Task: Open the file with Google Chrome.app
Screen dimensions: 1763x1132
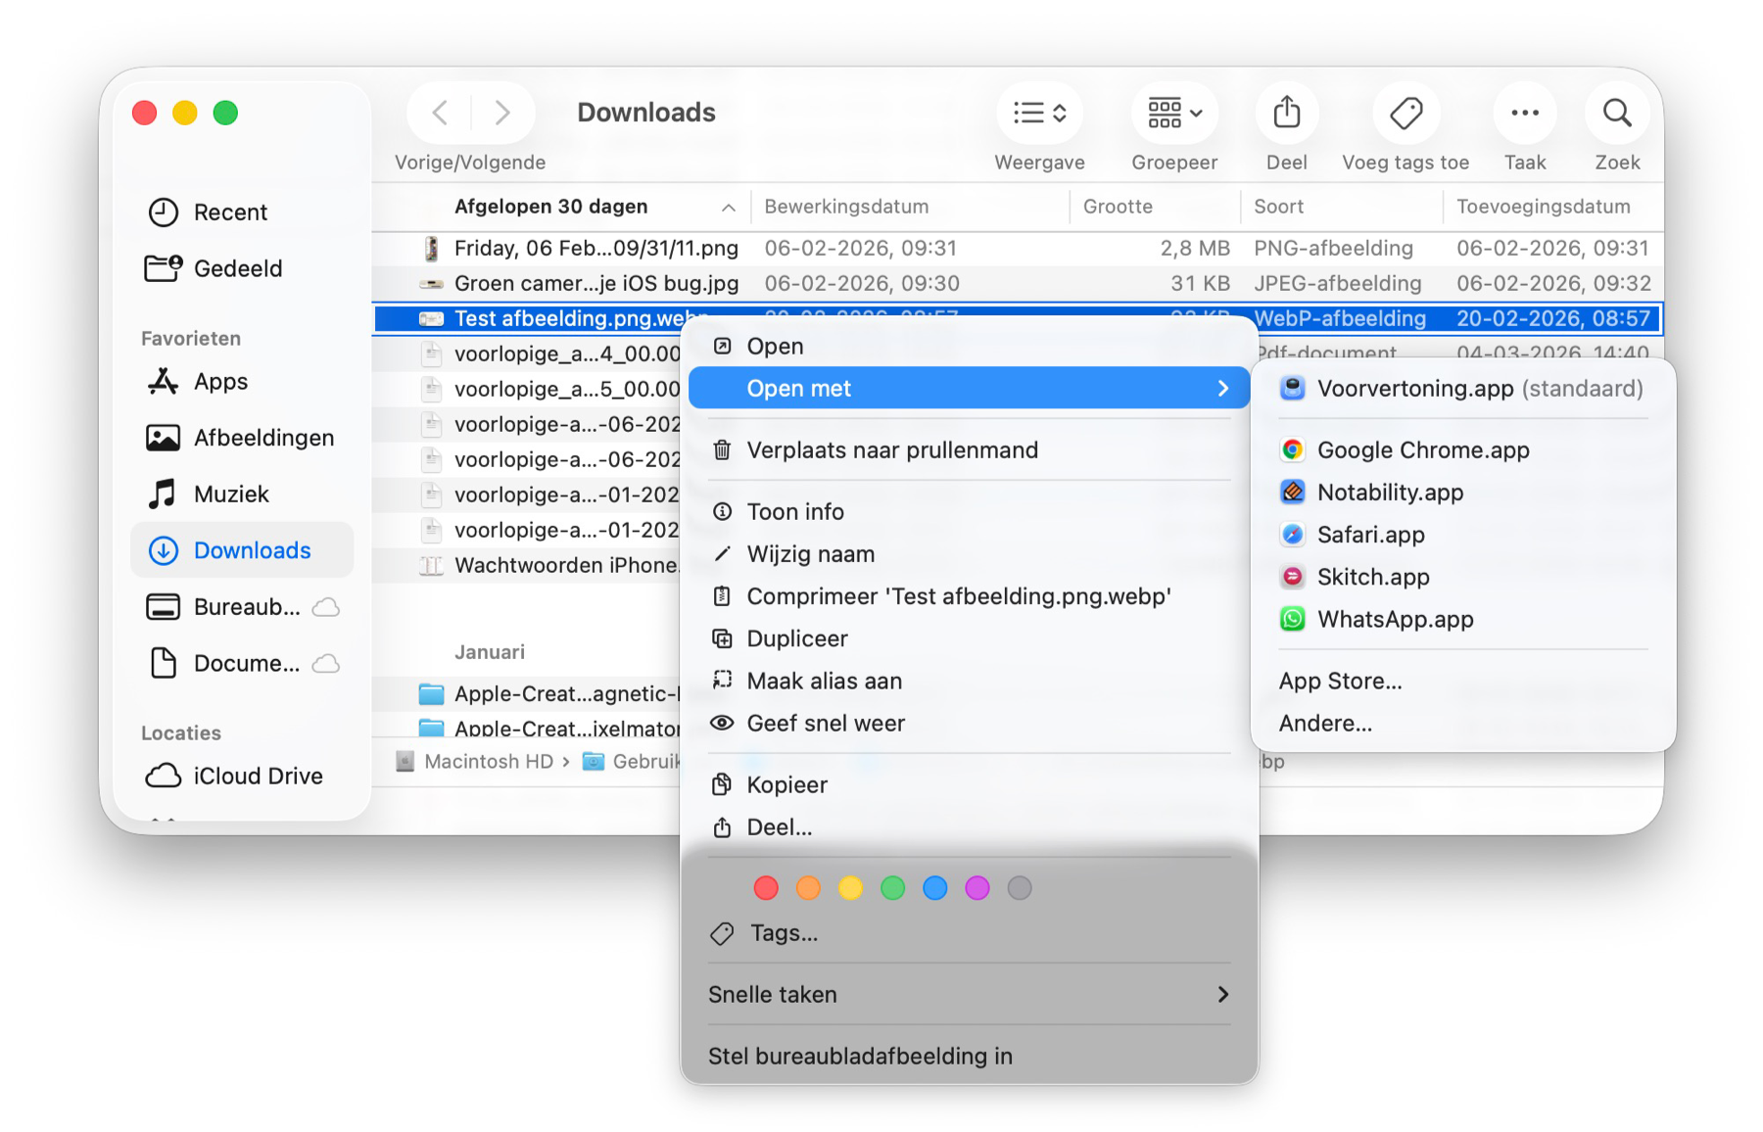Action: point(1422,449)
